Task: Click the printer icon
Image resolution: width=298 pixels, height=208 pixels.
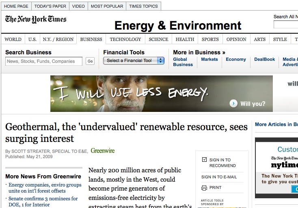Action: pyautogui.click(x=204, y=188)
